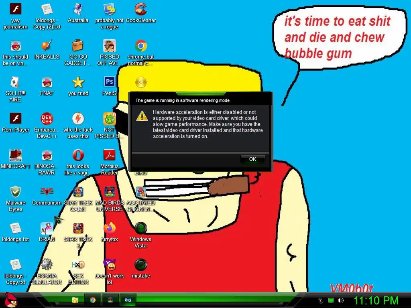
Task: Open 'probably not a rogue' icon
Action: 109,10
